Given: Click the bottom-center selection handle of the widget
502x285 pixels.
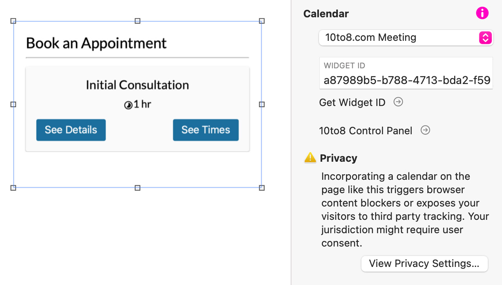Looking at the screenshot, I should coord(137,188).
